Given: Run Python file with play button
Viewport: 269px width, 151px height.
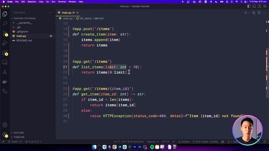Looking at the screenshot, I should (x=245, y=13).
